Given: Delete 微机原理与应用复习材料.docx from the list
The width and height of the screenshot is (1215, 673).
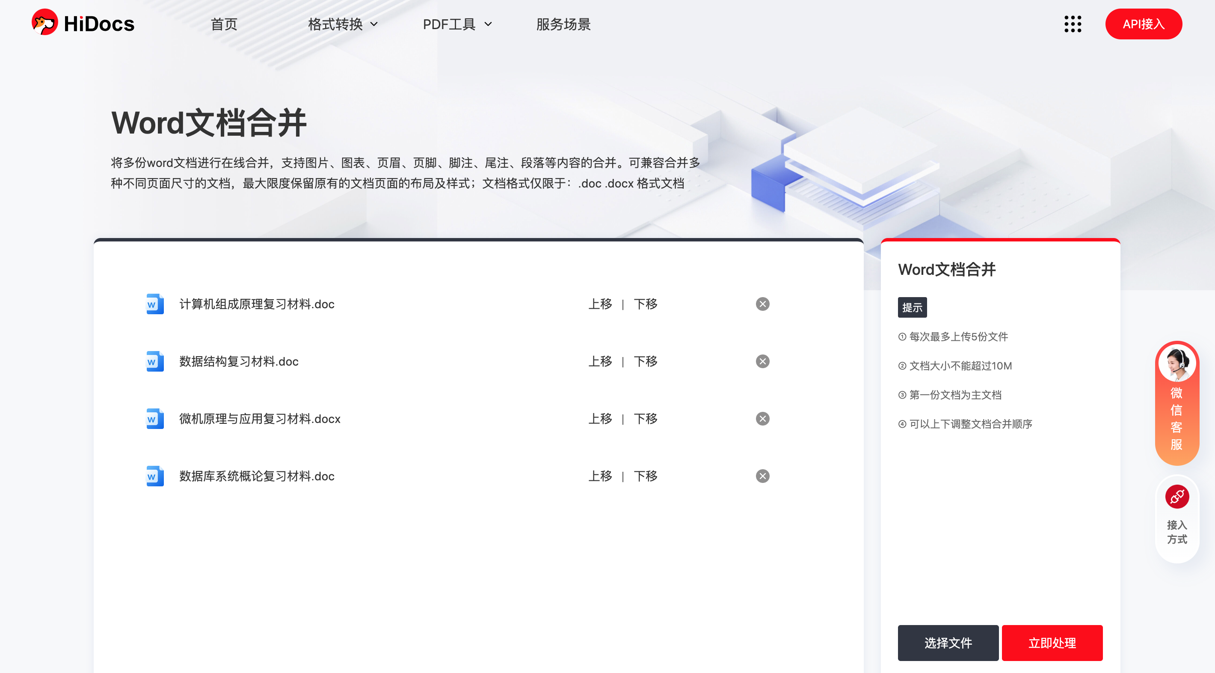Looking at the screenshot, I should (762, 419).
